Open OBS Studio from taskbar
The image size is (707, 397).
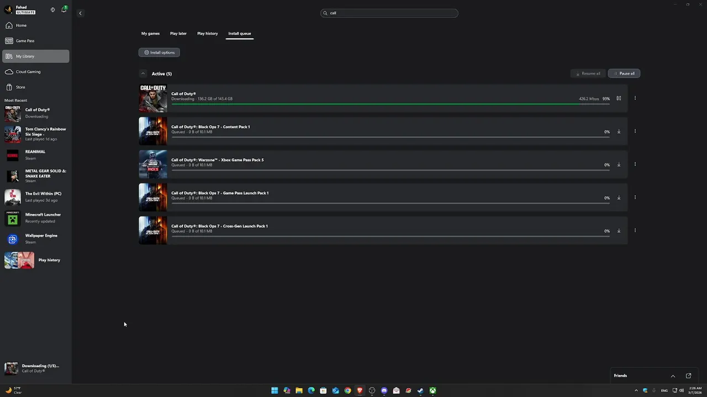coord(372,390)
